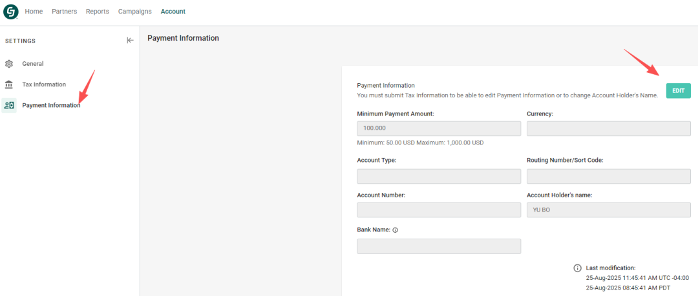Click the CJ logo icon
The image size is (698, 296).
(11, 12)
